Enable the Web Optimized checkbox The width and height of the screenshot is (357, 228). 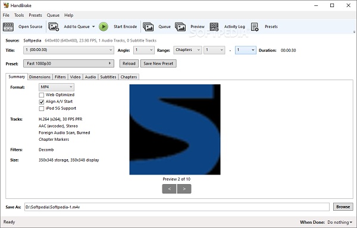(42, 95)
